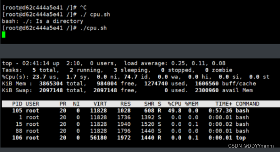
Task: Click PID 106 in the process list
Action: pyautogui.click(x=17, y=138)
